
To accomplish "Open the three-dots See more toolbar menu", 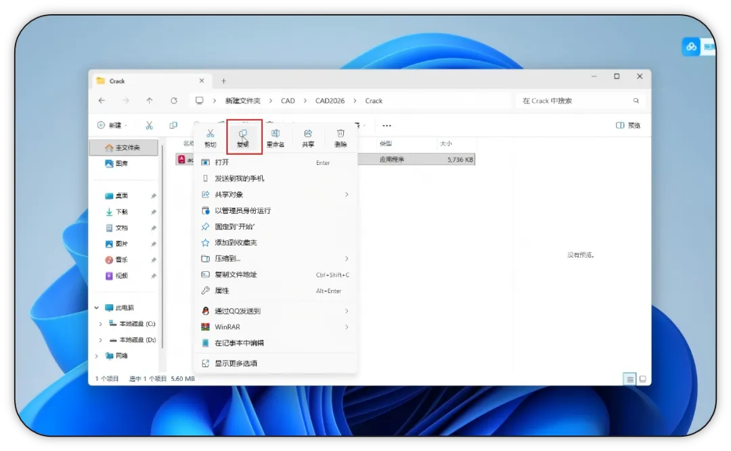I will [387, 125].
